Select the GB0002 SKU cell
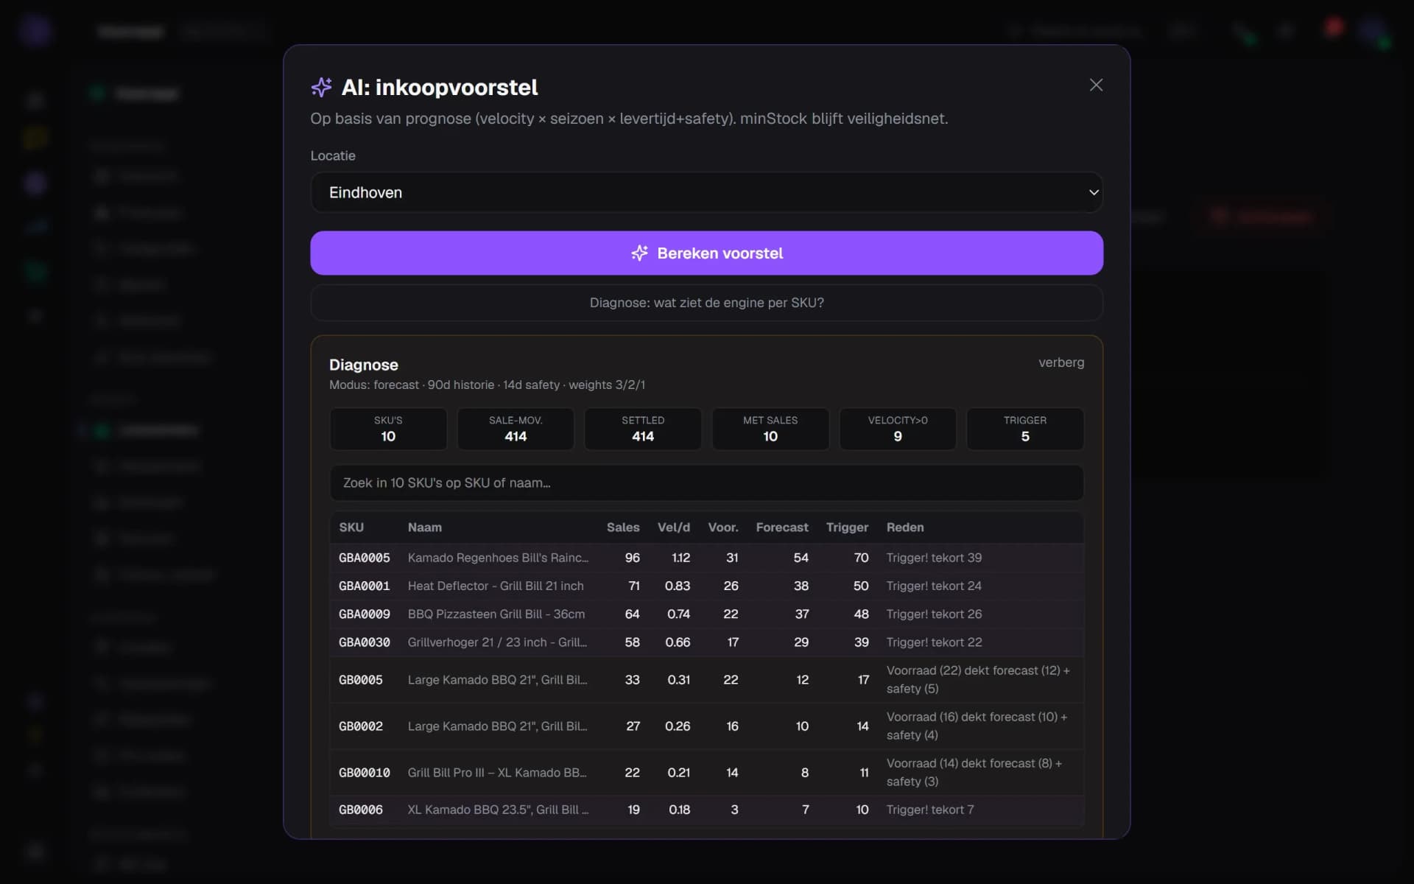The image size is (1414, 884). (361, 726)
